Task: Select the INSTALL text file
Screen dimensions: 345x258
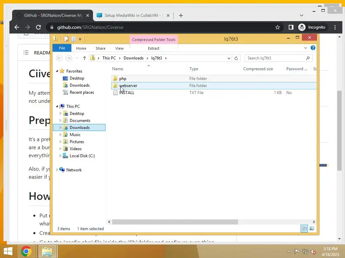Action: tap(127, 93)
